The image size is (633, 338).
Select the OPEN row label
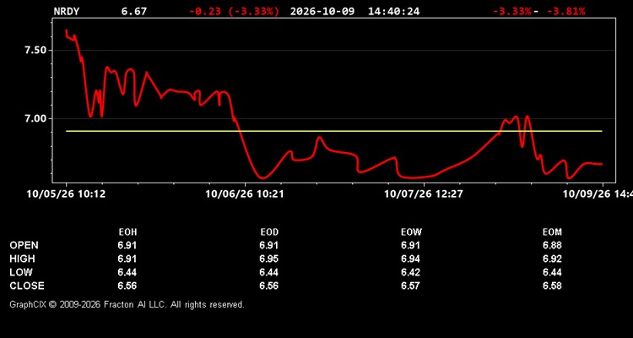coord(24,245)
